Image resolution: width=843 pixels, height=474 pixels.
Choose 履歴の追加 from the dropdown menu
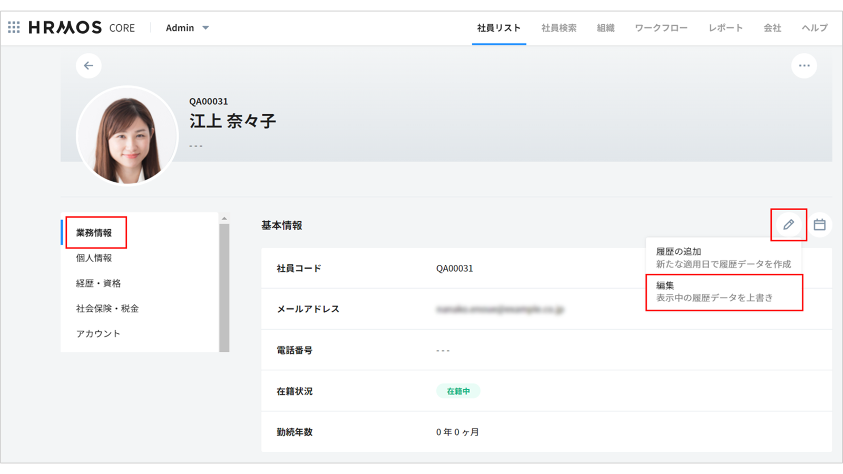pos(723,258)
